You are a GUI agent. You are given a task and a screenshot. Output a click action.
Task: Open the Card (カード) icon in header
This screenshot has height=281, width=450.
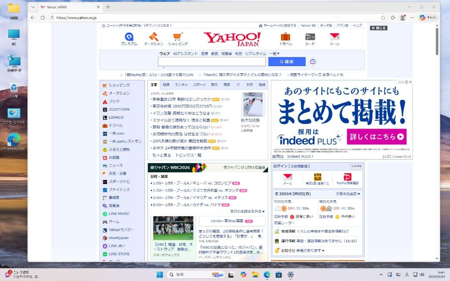[310, 37]
